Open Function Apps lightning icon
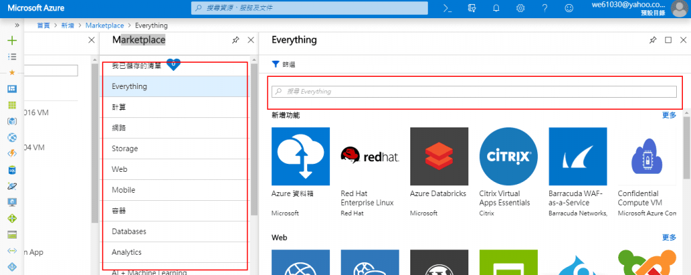 point(12,154)
